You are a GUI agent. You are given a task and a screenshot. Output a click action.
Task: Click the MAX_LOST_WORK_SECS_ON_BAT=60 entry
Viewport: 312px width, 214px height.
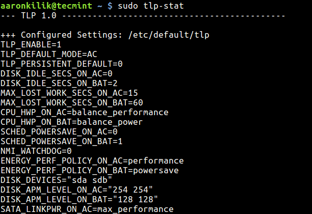pos(72,103)
